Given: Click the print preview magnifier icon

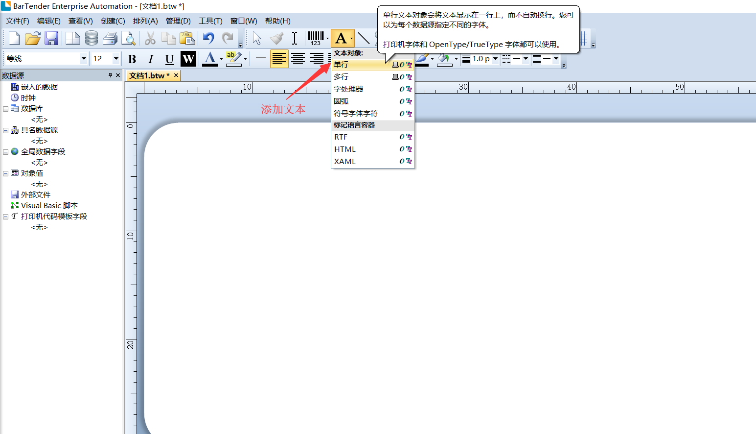Looking at the screenshot, I should 128,38.
